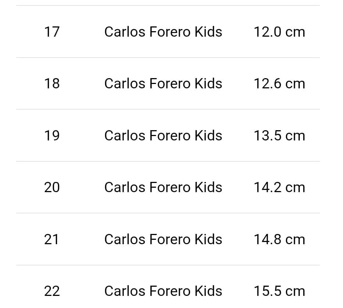Screen dimensions: 343x308
Task: Click divider line between sizes 17 and 18
Action: pyautogui.click(x=168, y=58)
